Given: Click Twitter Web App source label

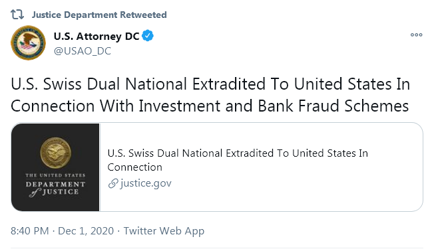Looking at the screenshot, I should [x=164, y=231].
